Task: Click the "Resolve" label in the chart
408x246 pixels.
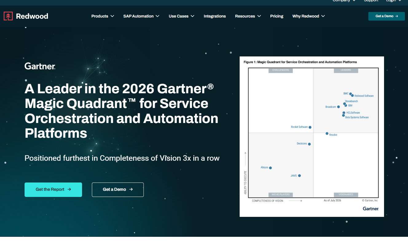Action: (x=333, y=135)
